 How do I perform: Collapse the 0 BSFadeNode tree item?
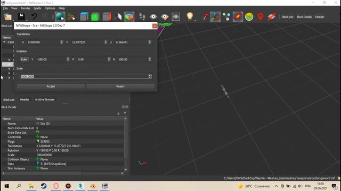[x=4, y=42]
